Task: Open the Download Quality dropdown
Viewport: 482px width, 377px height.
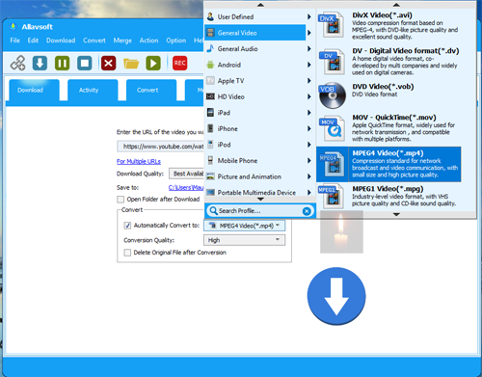Action: point(187,174)
